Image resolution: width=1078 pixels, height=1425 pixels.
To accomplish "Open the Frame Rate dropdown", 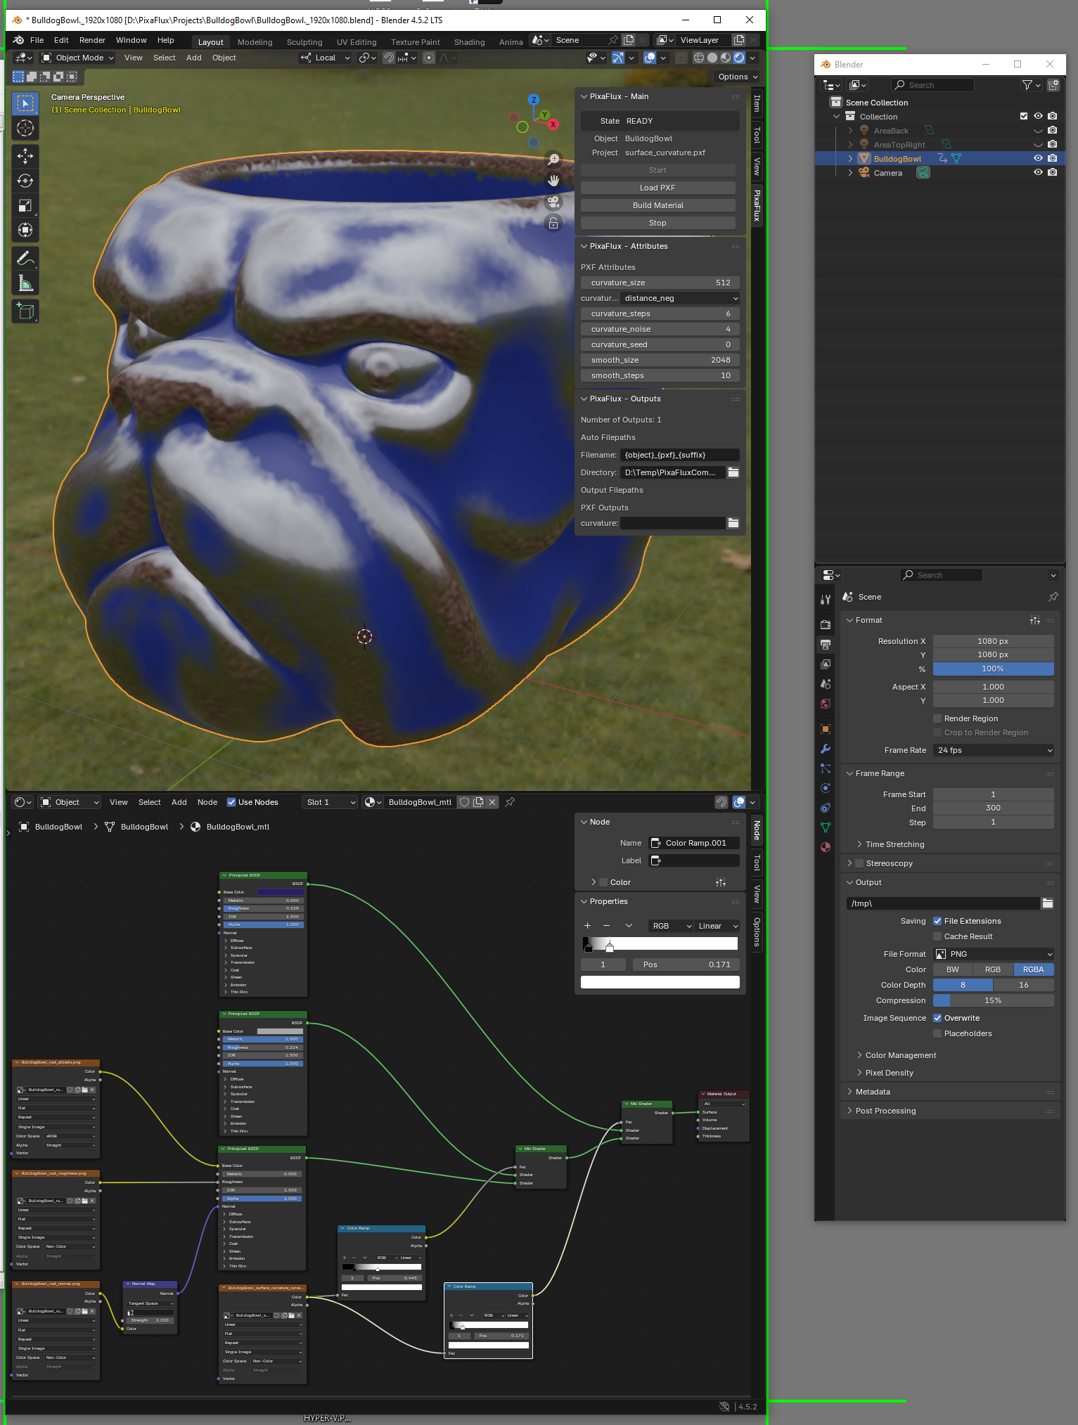I will [x=993, y=750].
